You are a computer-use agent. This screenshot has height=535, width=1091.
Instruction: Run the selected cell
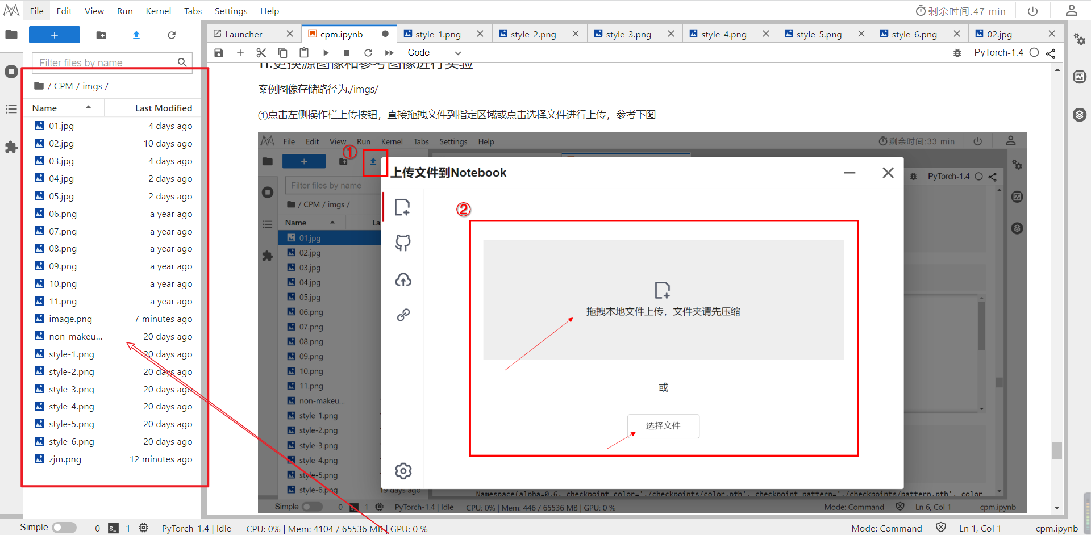[326, 53]
